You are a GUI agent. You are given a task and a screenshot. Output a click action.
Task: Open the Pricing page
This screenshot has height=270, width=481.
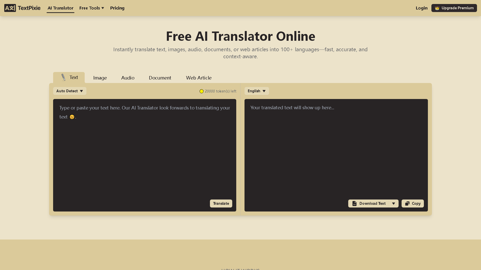pyautogui.click(x=117, y=8)
